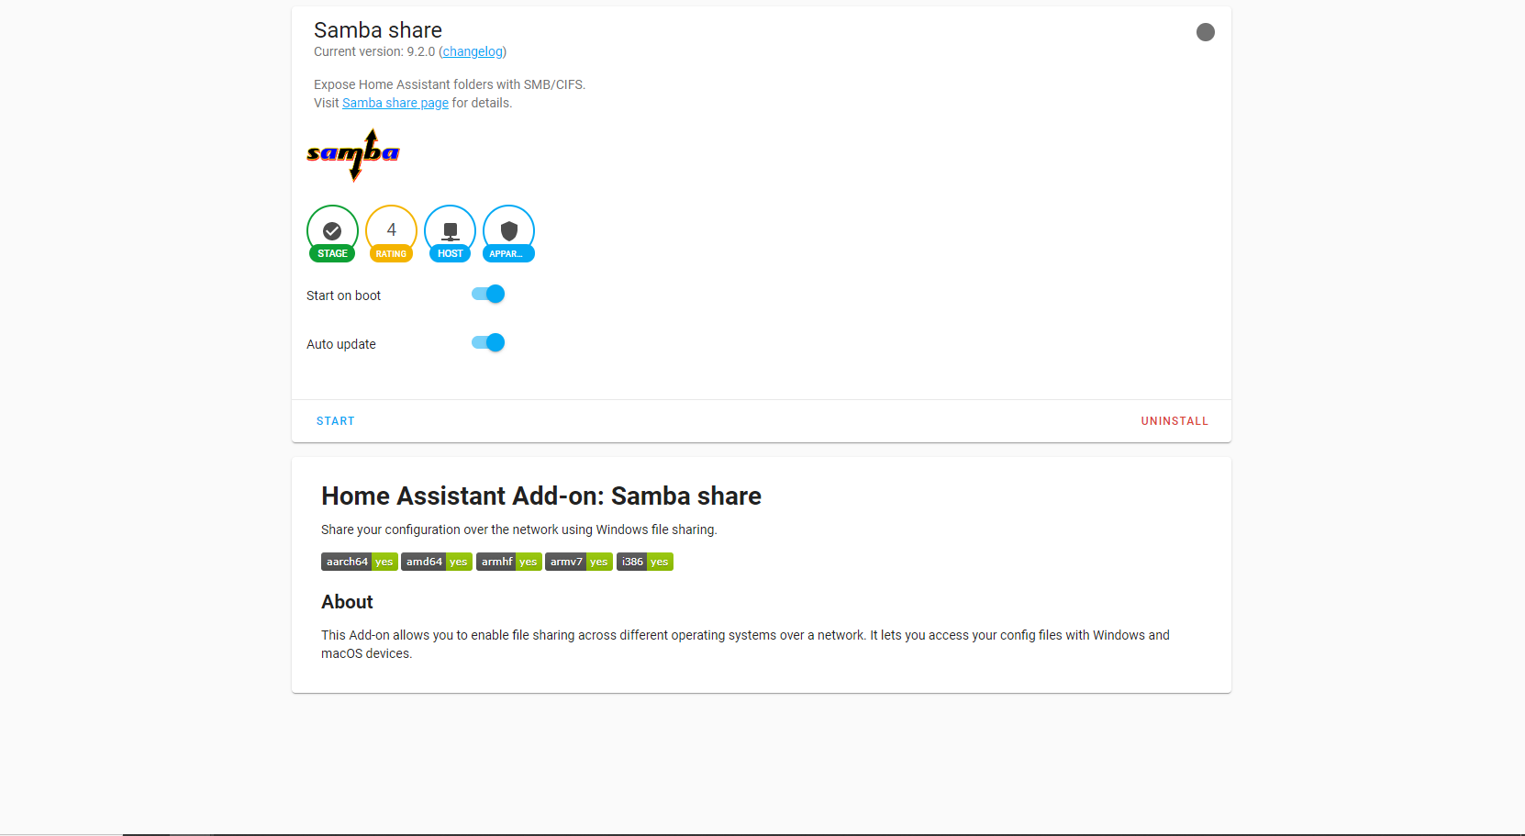
Task: Click the gray status circle in card corner
Action: 1205,31
